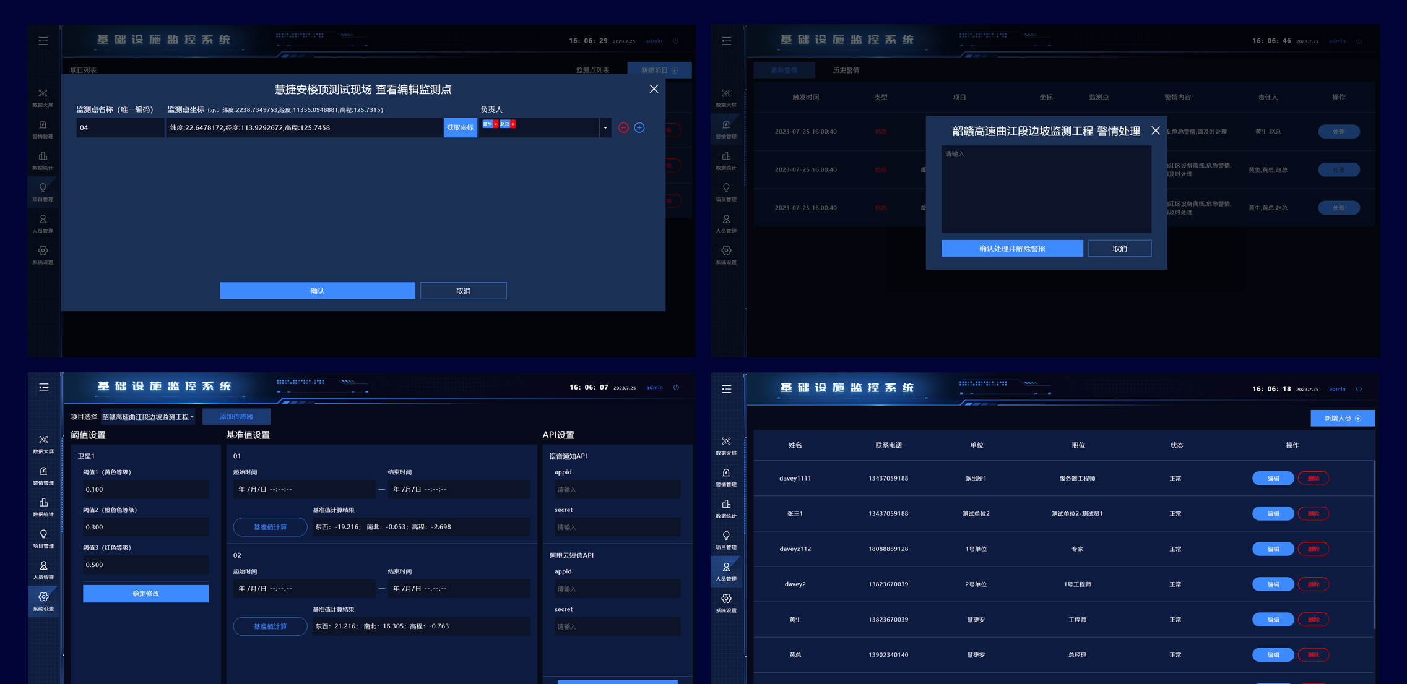Close the 警情处理 dialog with X
The width and height of the screenshot is (1407, 684).
pos(1155,130)
